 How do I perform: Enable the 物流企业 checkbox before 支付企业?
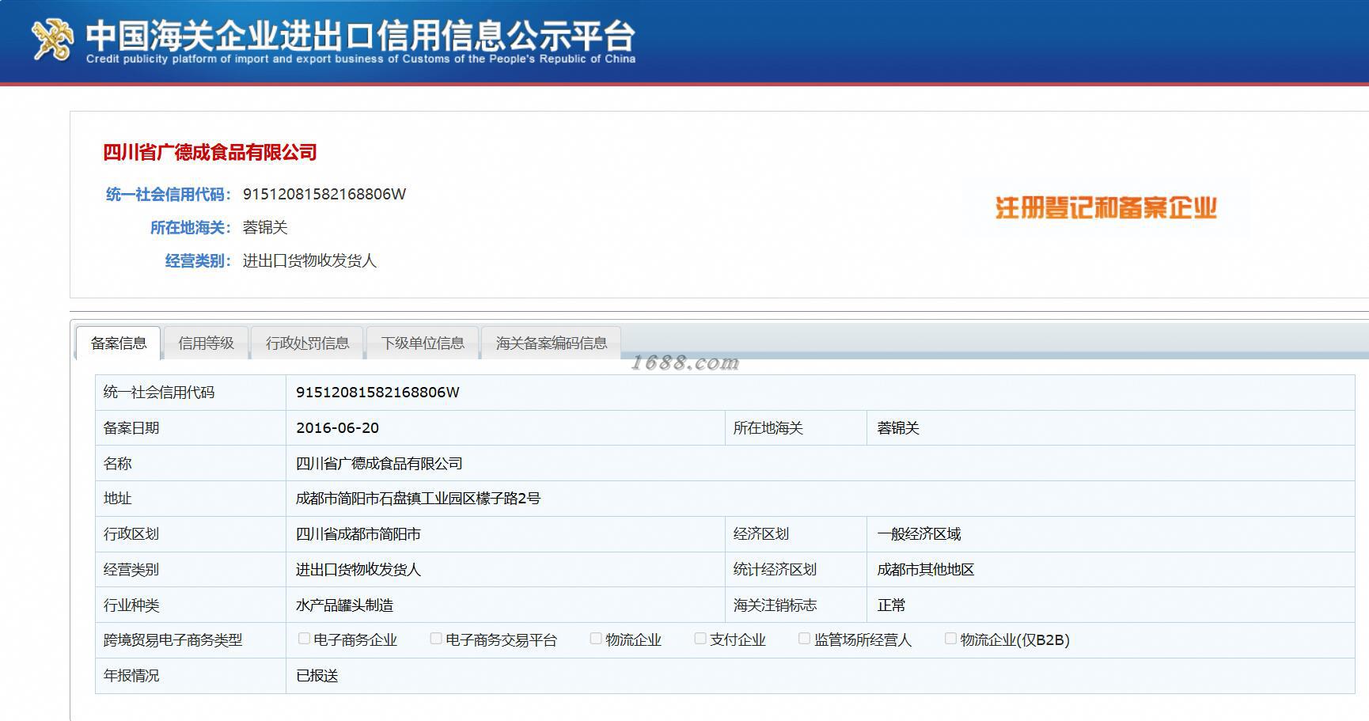(596, 639)
